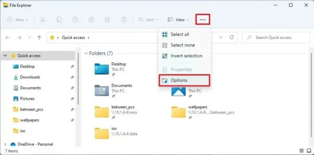The image size is (314, 155).
Task: Click the Copy icon in toolbar
Action: [58, 20]
